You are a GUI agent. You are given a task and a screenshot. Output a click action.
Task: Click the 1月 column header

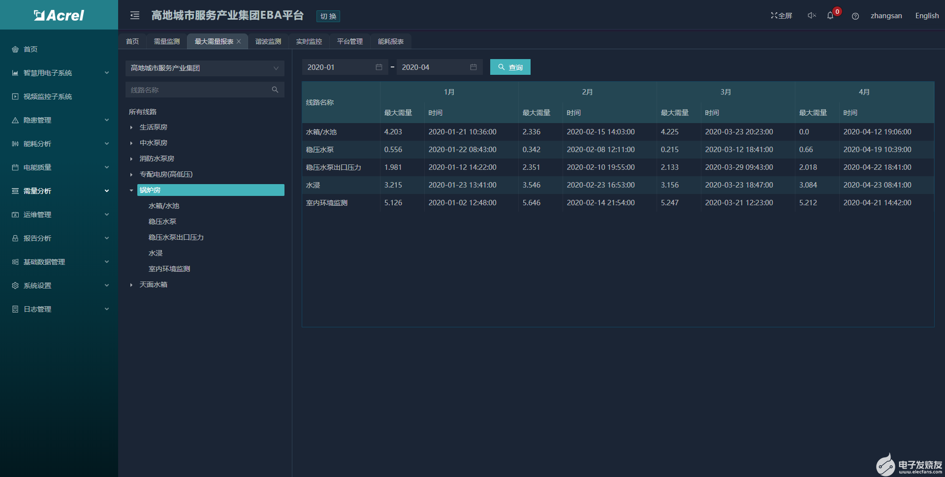pyautogui.click(x=449, y=92)
